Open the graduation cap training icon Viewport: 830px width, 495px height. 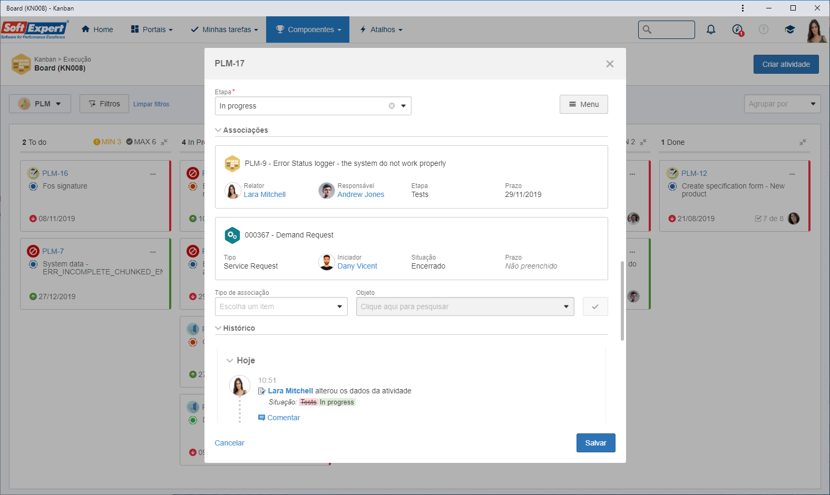789,29
